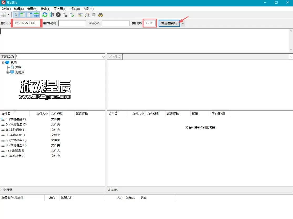The height and width of the screenshot is (219, 293).
Task: Open the directory listing filters icon
Action: tap(80, 15)
